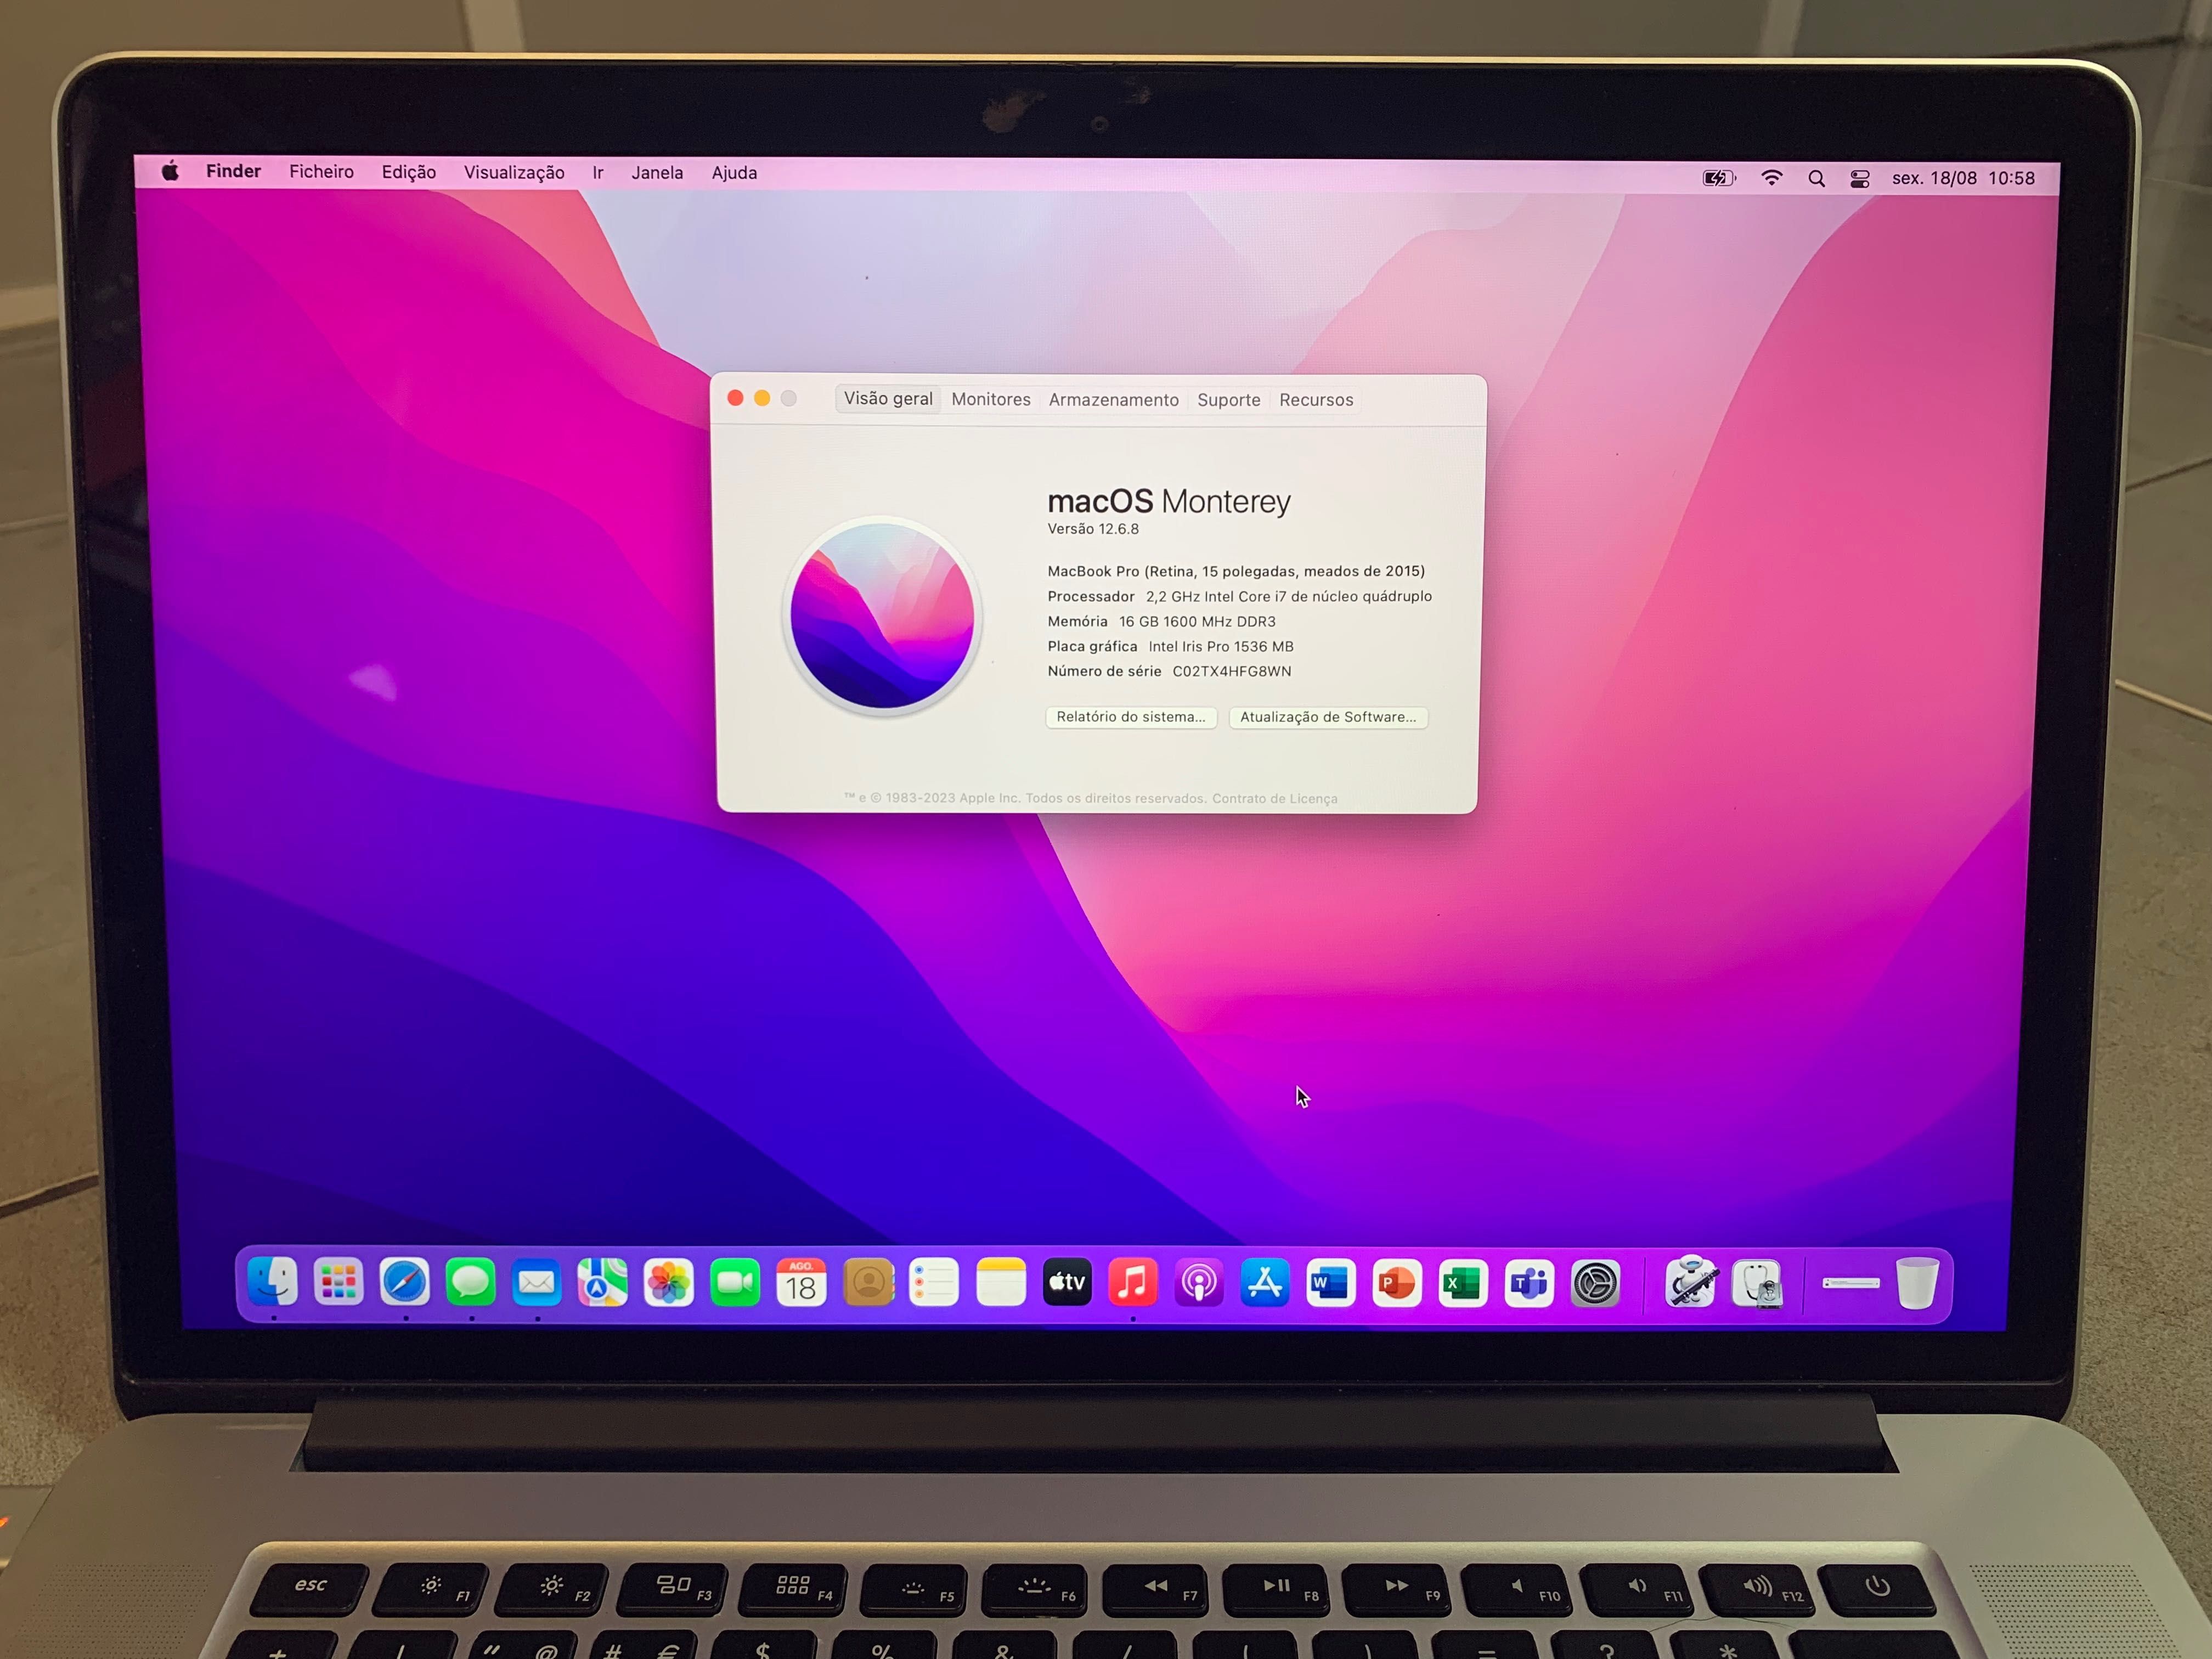Screen dimensions: 2212x1659
Task: Switch to the Armazenamento tab
Action: click(1113, 400)
